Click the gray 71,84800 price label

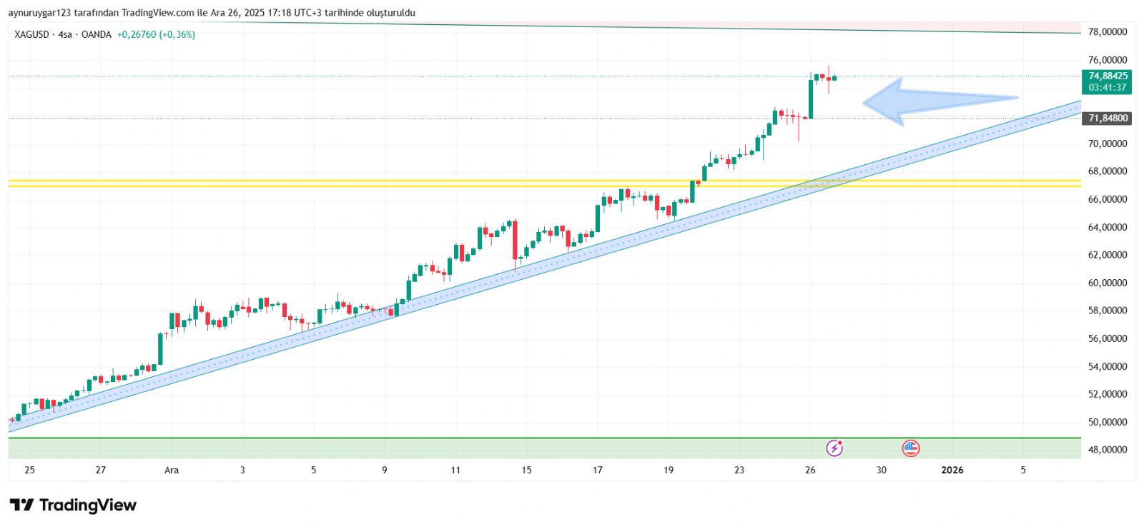(1107, 119)
